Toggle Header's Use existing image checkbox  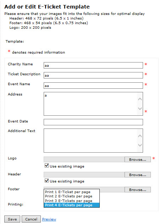pos(47,181)
